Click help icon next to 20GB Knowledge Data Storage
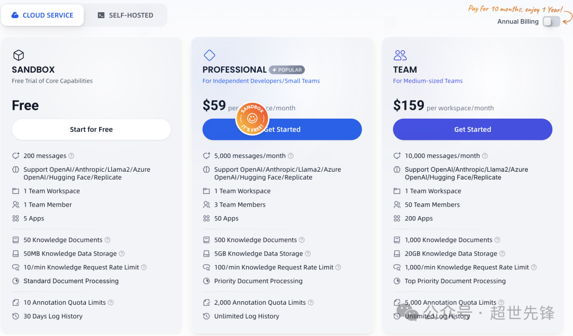This screenshot has width=573, height=336. coord(502,253)
